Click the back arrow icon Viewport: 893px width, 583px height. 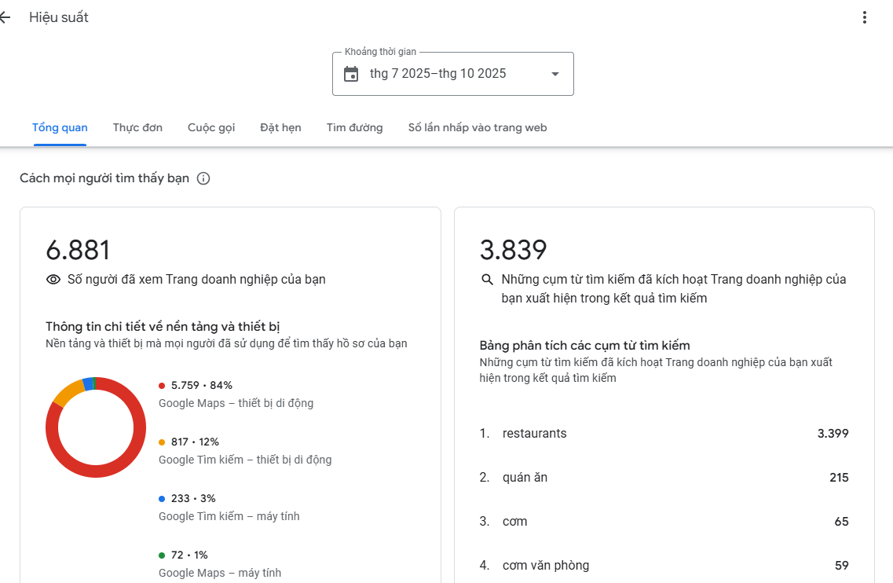click(x=5, y=17)
